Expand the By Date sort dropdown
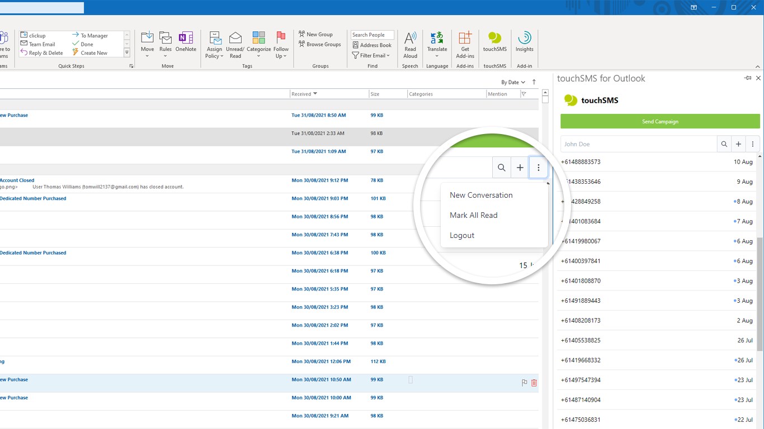Image resolution: width=764 pixels, height=429 pixels. tap(513, 82)
